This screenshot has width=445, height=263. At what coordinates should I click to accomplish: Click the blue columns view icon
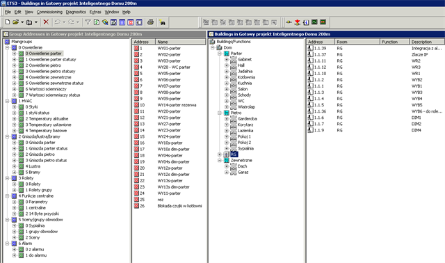point(122,22)
